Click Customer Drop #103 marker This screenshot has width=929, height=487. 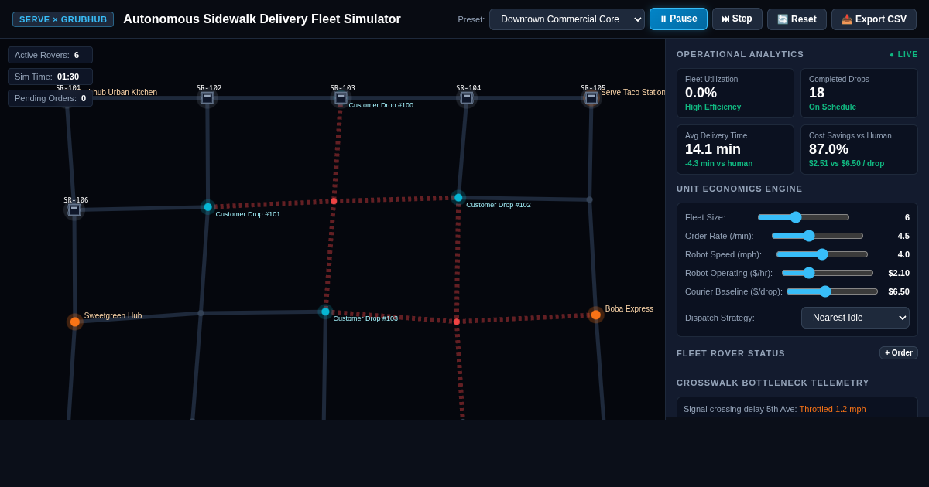pyautogui.click(x=325, y=312)
